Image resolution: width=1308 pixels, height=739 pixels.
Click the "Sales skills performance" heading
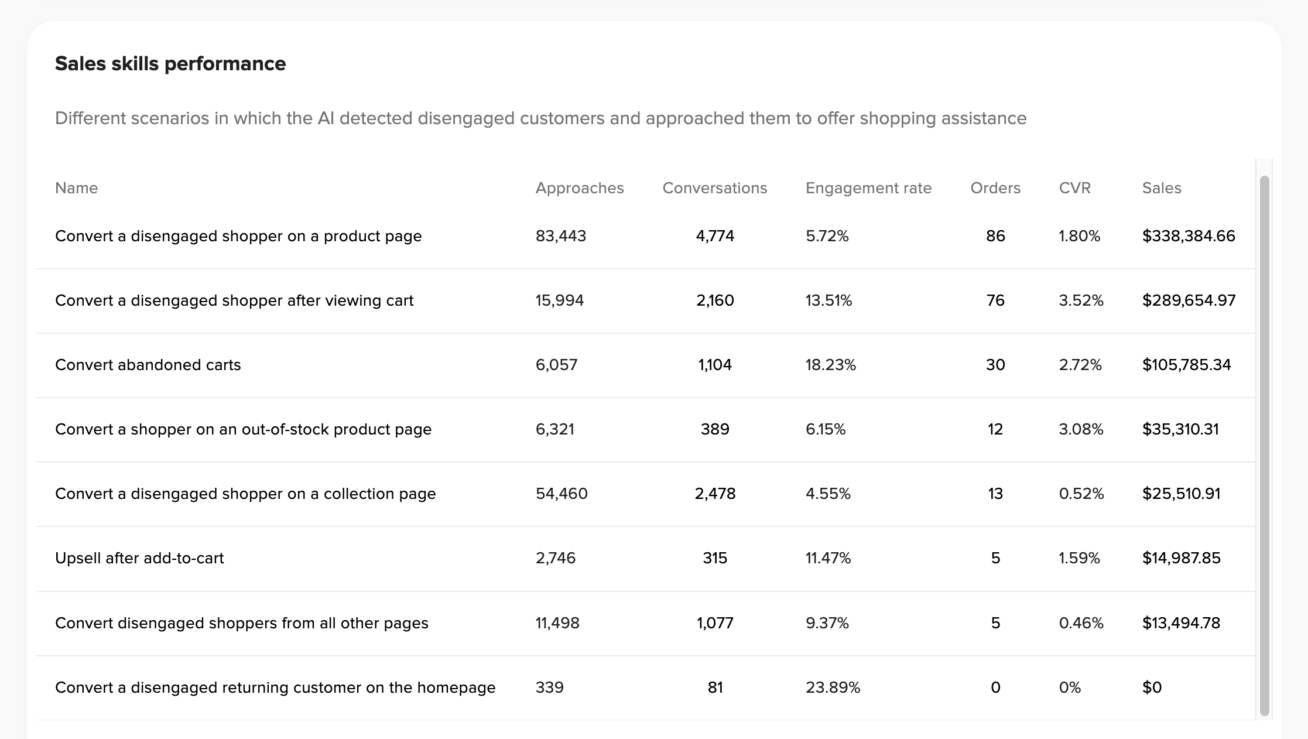click(x=170, y=64)
